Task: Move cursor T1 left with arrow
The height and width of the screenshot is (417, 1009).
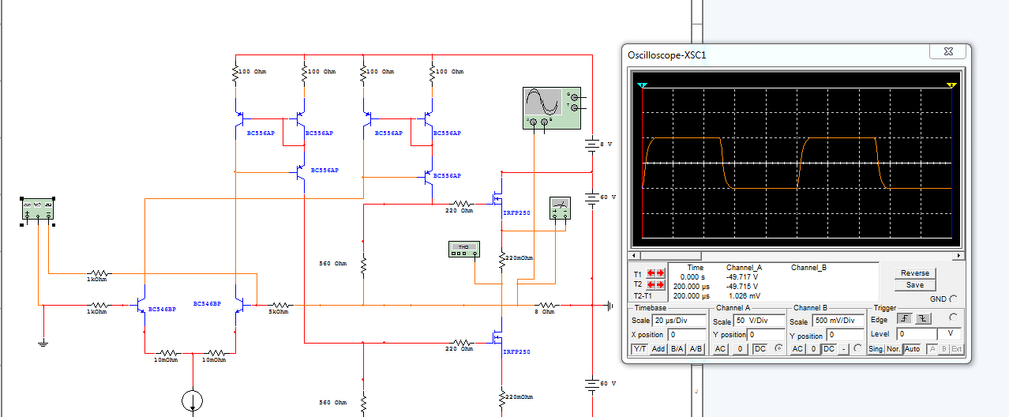Action: click(x=650, y=273)
